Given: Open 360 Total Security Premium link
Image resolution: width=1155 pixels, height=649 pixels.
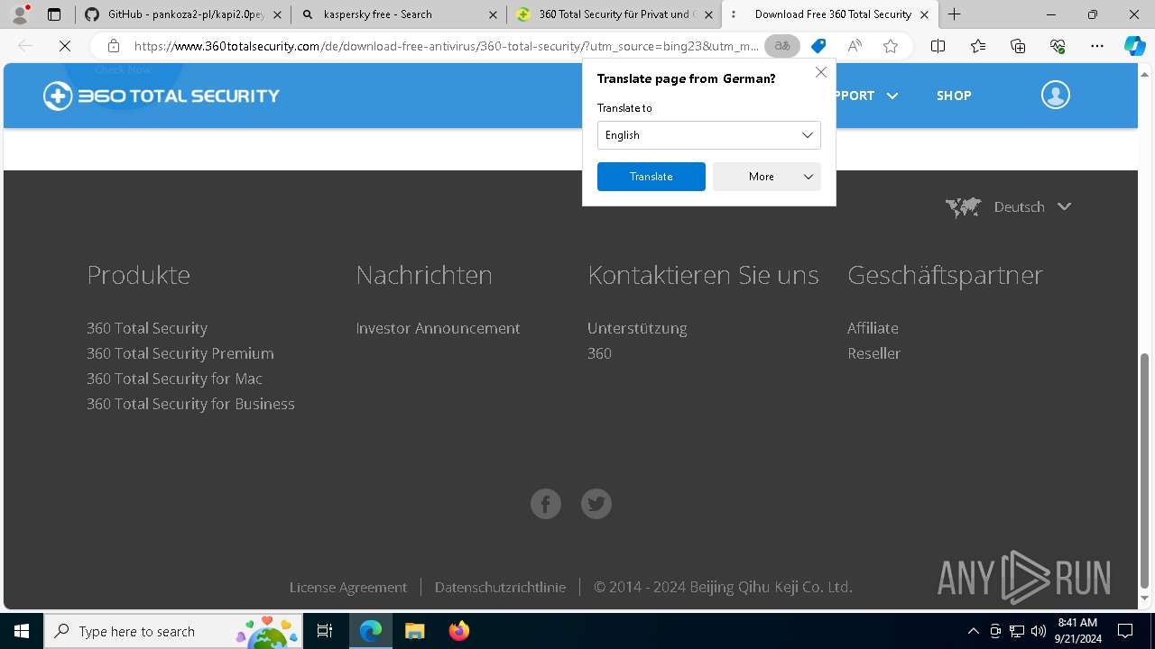Looking at the screenshot, I should point(180,353).
